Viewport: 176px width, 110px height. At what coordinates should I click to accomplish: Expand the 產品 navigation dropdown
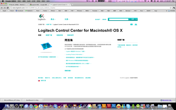[x=53, y=19]
